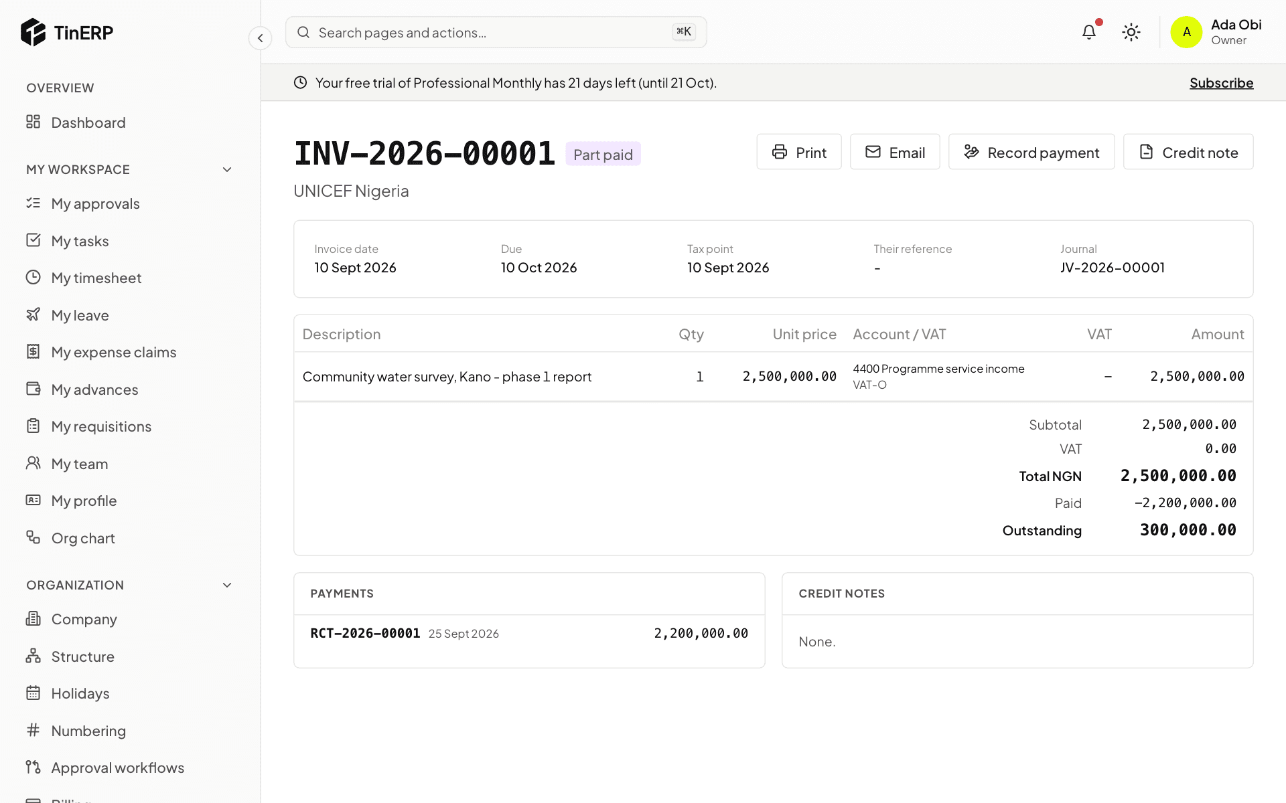Screen dimensions: 1286x803
Task: Click the Record payment button
Action: coord(1031,152)
